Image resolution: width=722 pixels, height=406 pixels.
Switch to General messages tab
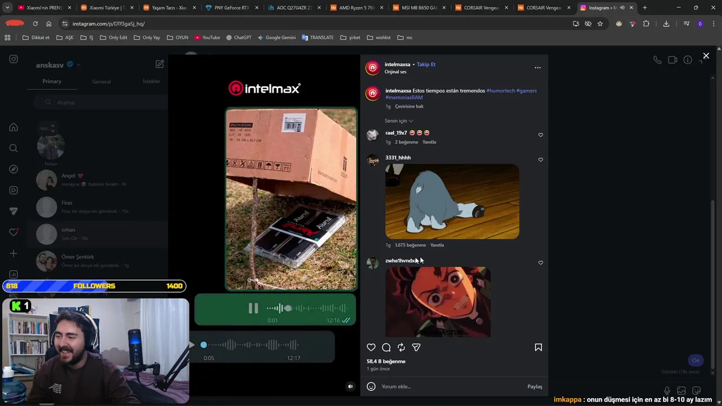pos(102,81)
